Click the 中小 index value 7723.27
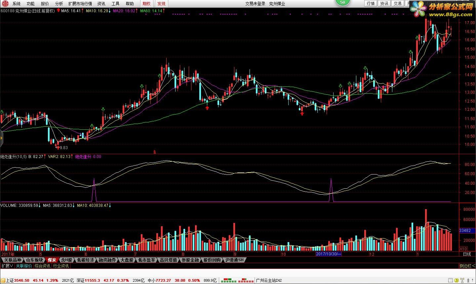This screenshot has height=284, width=476. pyautogui.click(x=163, y=280)
